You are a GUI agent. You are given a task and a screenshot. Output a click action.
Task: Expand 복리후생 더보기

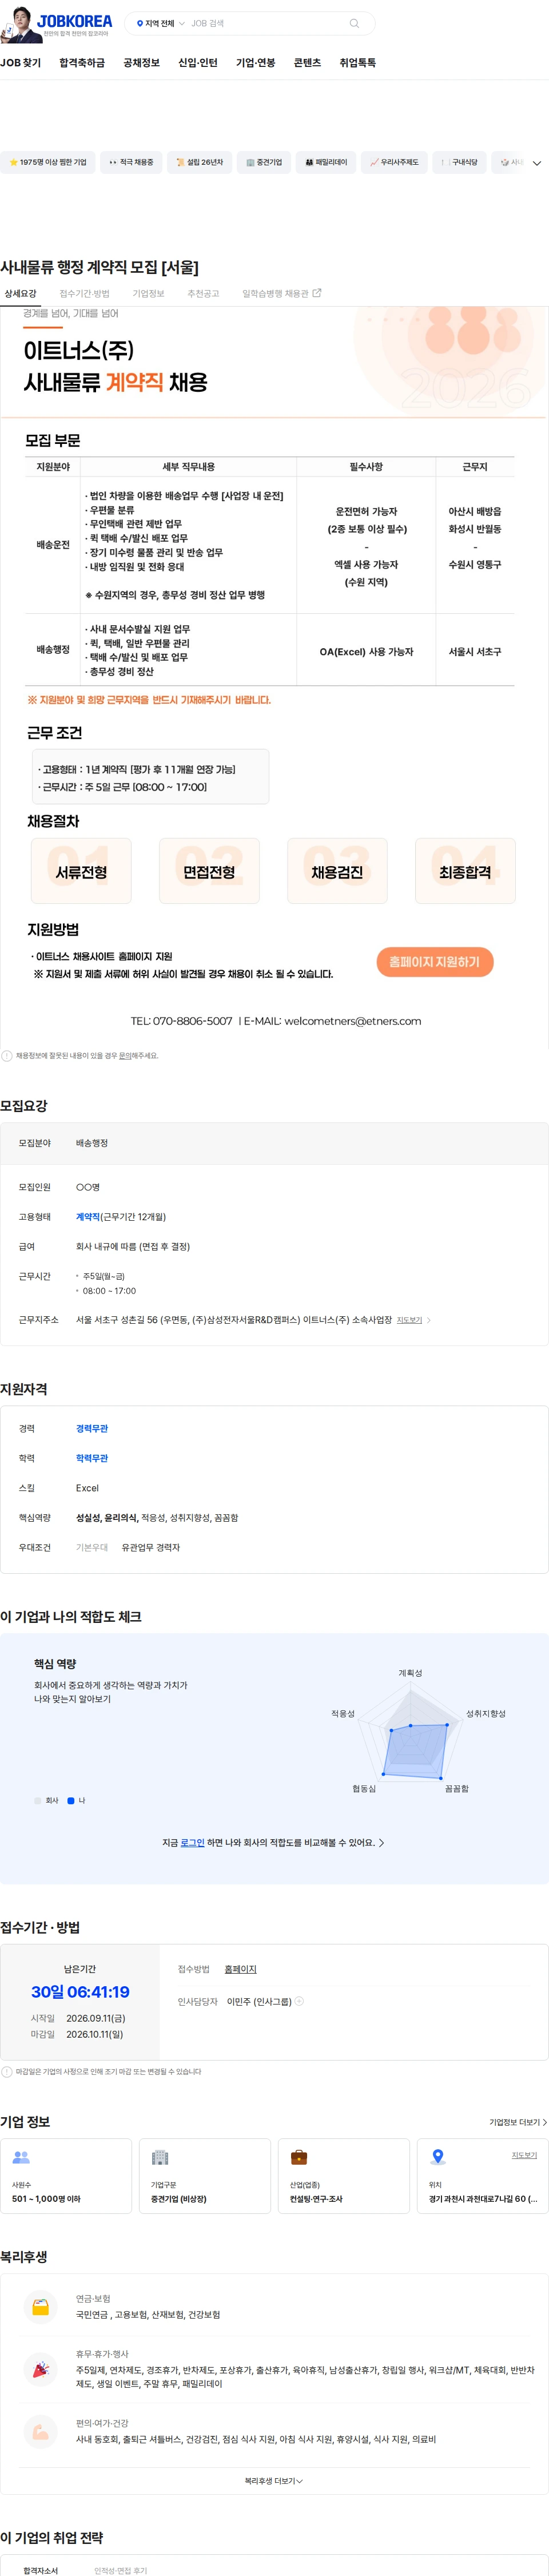[x=274, y=2480]
